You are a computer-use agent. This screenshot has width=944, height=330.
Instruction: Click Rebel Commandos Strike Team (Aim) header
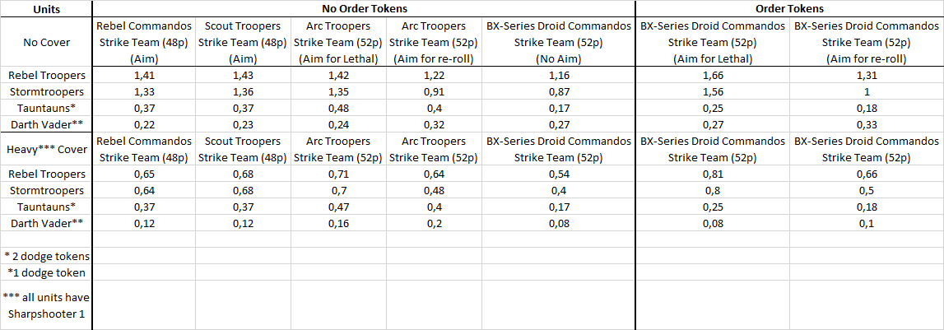143,42
